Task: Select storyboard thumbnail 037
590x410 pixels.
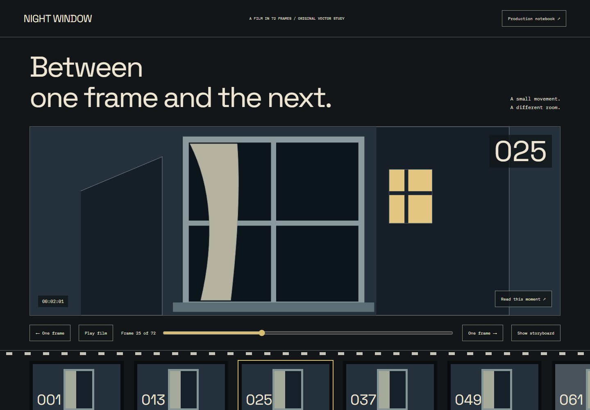Action: pos(390,385)
